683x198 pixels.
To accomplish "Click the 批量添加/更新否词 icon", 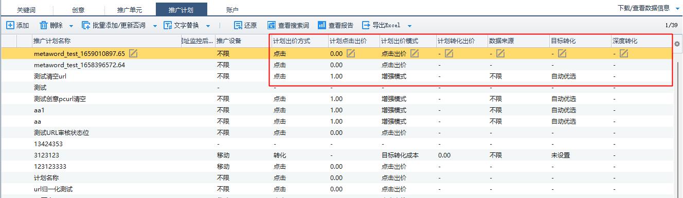I will [86, 25].
